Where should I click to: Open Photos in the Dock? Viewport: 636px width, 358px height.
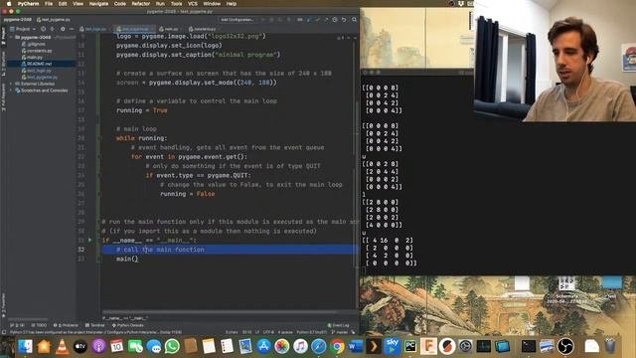point(282,346)
